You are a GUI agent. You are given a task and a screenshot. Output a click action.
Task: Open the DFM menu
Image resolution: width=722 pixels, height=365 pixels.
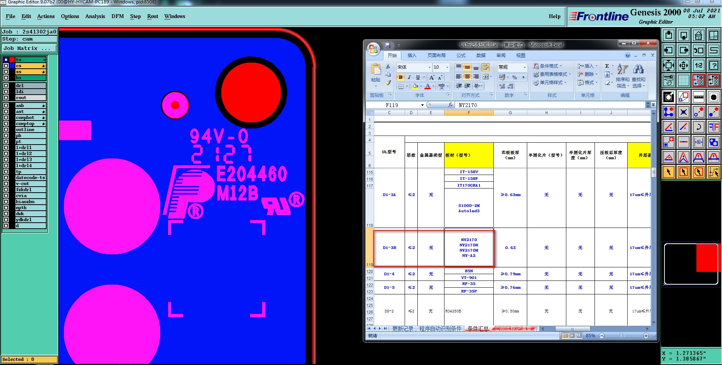click(118, 16)
